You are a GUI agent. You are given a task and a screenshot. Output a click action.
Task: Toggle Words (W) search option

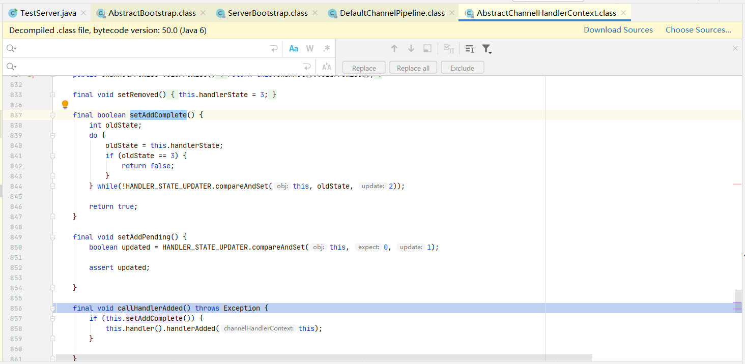310,48
